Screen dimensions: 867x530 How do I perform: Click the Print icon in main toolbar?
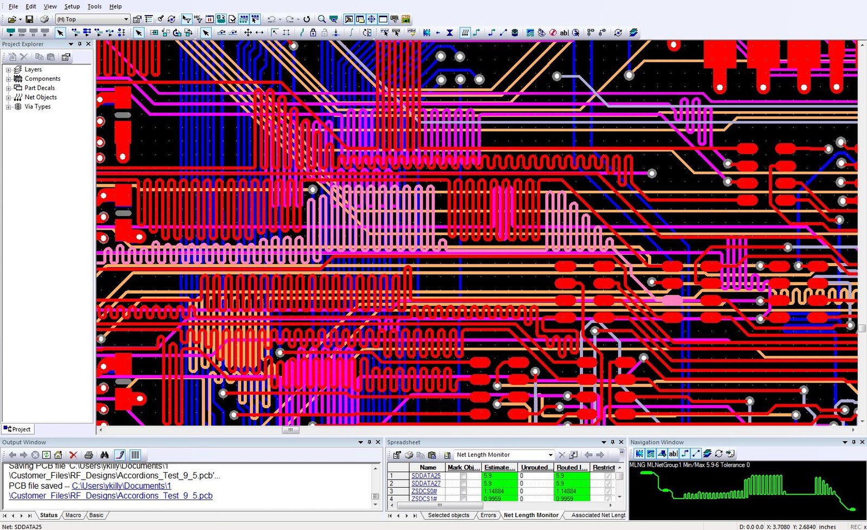(44, 19)
